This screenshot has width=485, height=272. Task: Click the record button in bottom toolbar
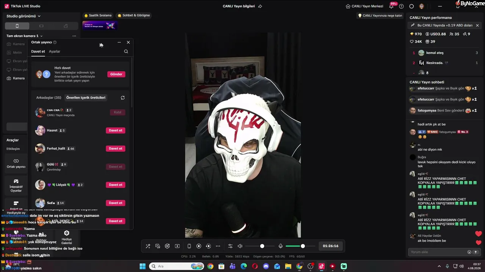pos(199,246)
